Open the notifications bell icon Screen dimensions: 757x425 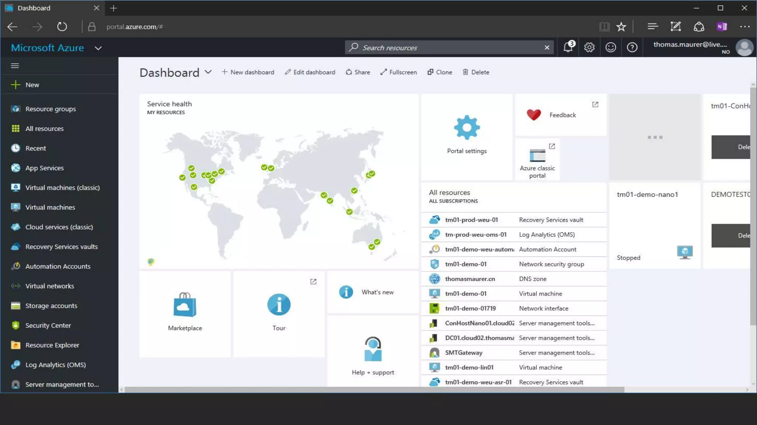point(568,48)
